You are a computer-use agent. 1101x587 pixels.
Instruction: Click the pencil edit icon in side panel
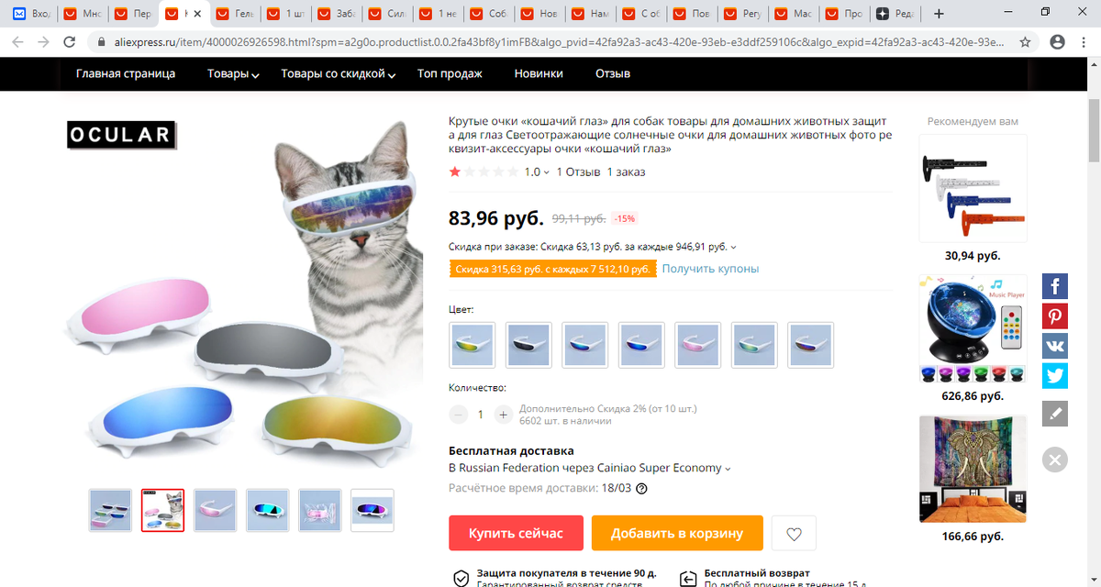click(x=1055, y=414)
